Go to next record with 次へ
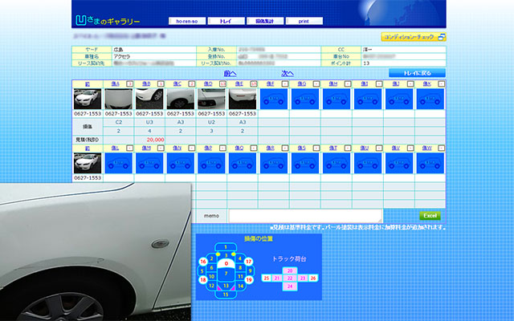This screenshot has height=321, width=514. (288, 73)
